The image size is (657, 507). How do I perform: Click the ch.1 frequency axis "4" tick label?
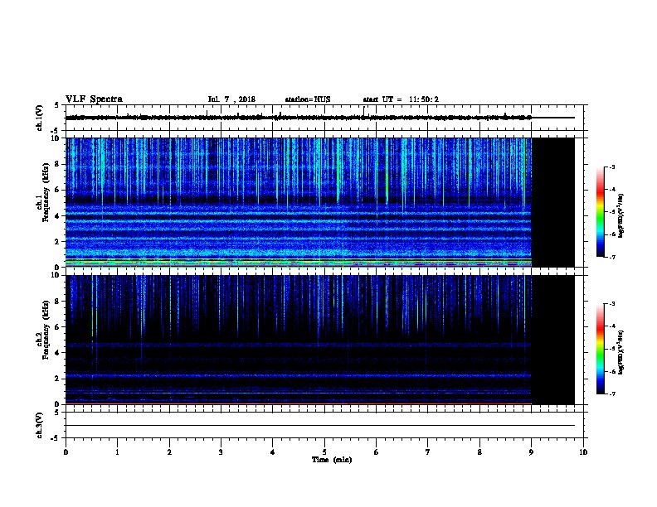pos(58,216)
